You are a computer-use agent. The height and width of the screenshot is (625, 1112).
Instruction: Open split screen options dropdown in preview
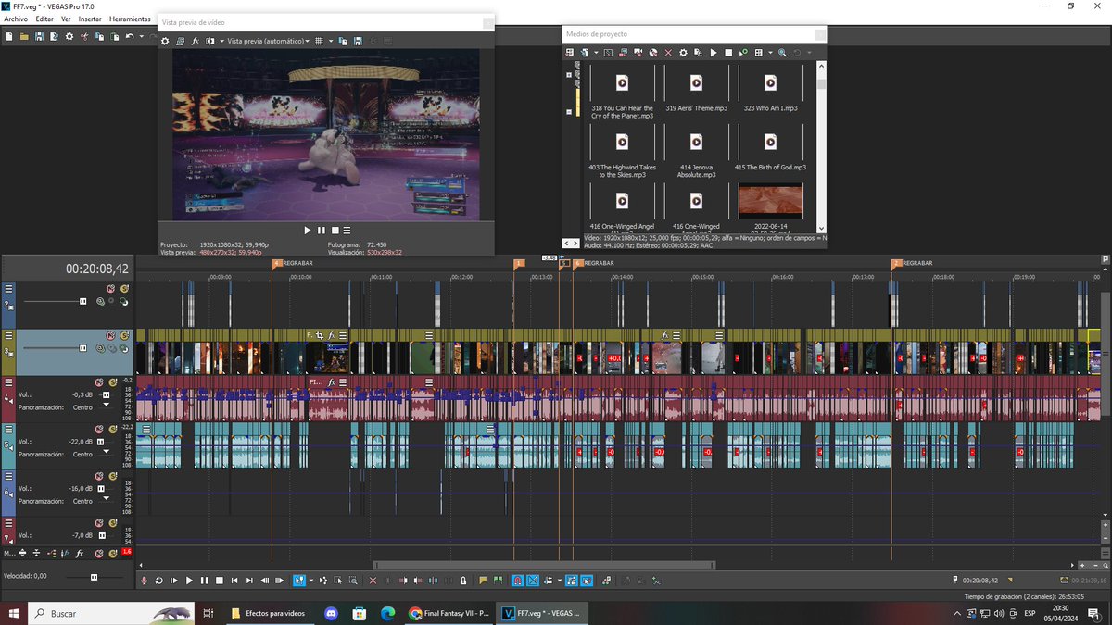221,41
